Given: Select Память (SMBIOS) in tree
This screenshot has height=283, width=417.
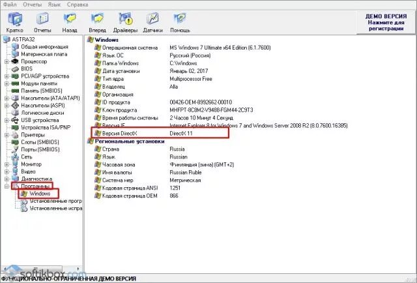Looking at the screenshot, I should click(x=42, y=91).
